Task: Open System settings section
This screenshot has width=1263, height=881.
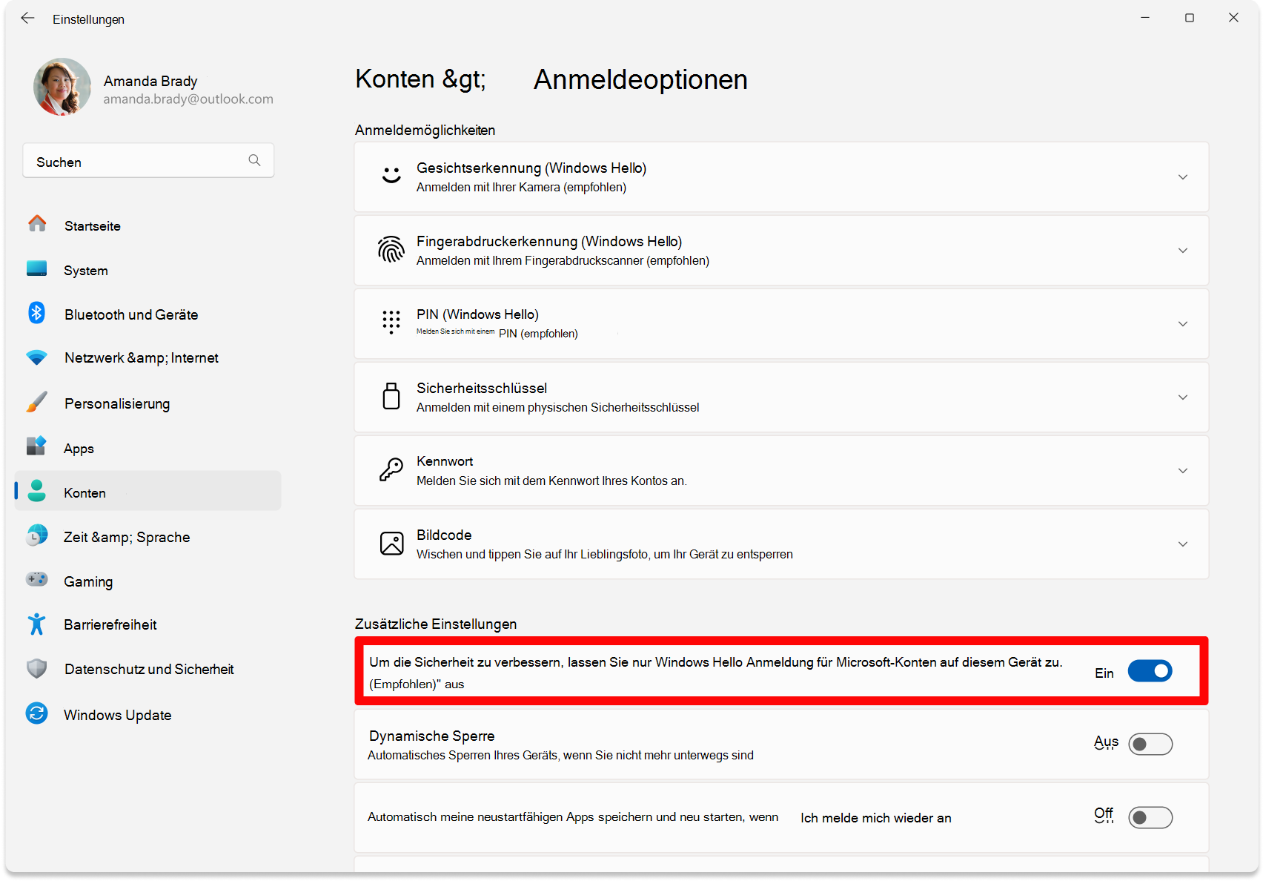Action: pos(148,270)
